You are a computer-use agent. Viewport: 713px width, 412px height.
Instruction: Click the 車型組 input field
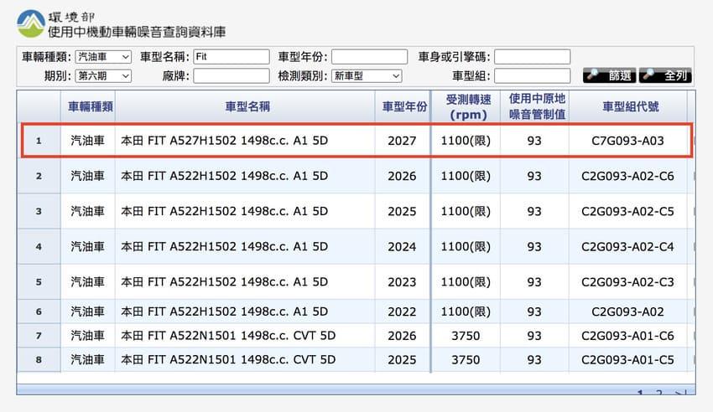click(x=532, y=75)
